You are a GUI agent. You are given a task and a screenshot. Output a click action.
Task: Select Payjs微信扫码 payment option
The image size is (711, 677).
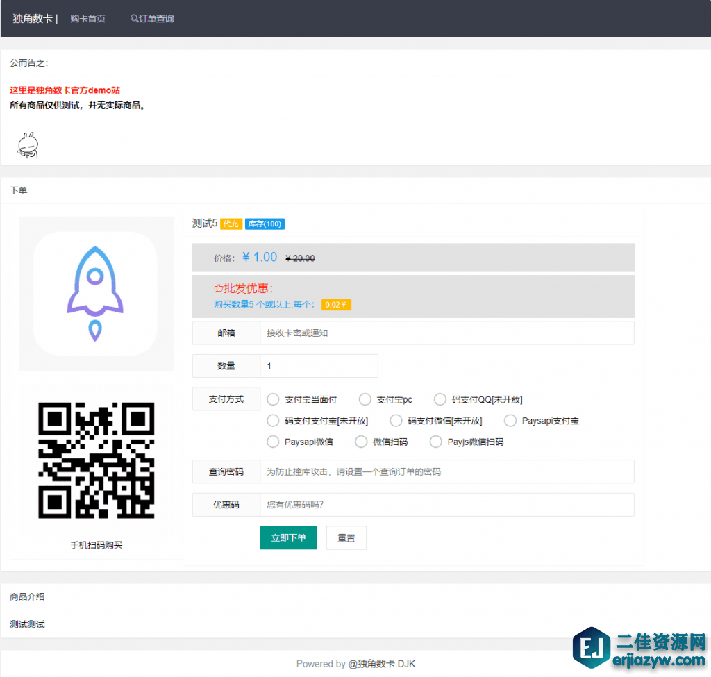tap(436, 442)
